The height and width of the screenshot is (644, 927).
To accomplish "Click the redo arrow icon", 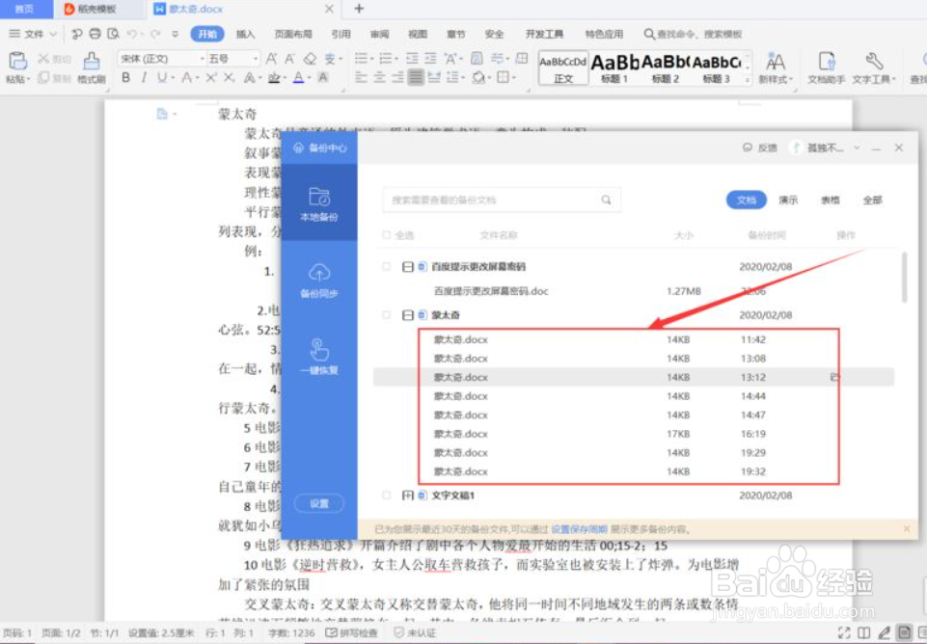I will pyautogui.click(x=155, y=35).
